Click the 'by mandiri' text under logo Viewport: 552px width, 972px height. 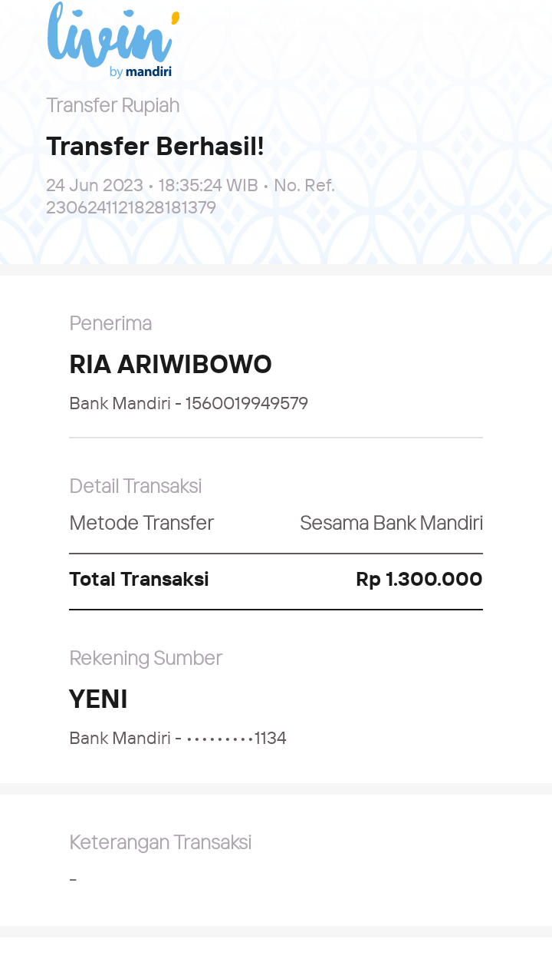(x=140, y=72)
